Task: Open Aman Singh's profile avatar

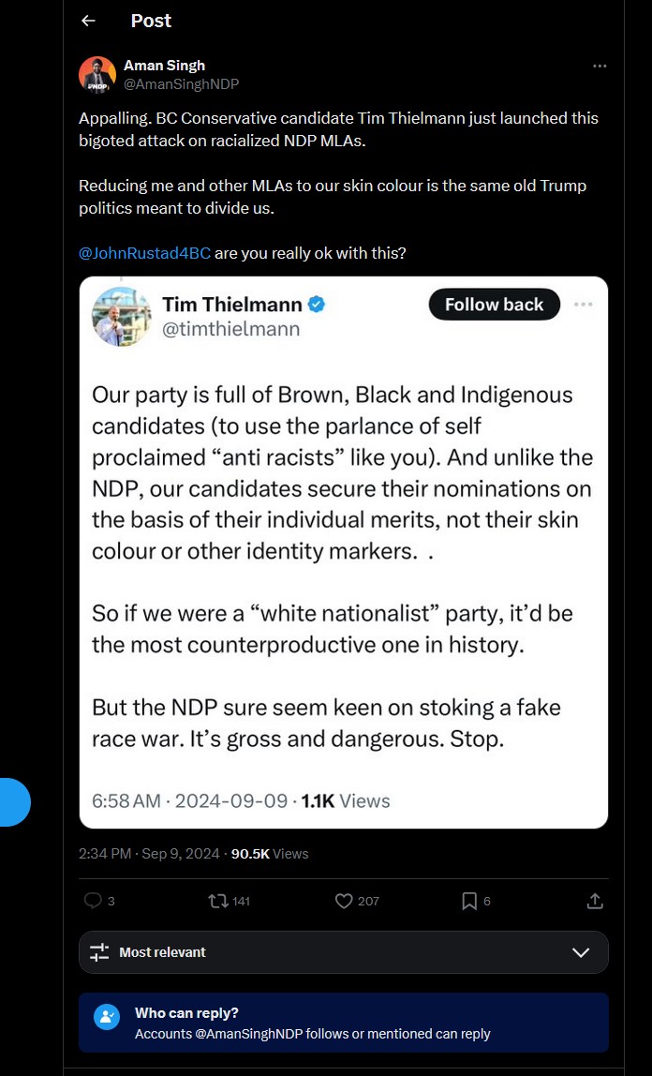Action: click(x=97, y=75)
